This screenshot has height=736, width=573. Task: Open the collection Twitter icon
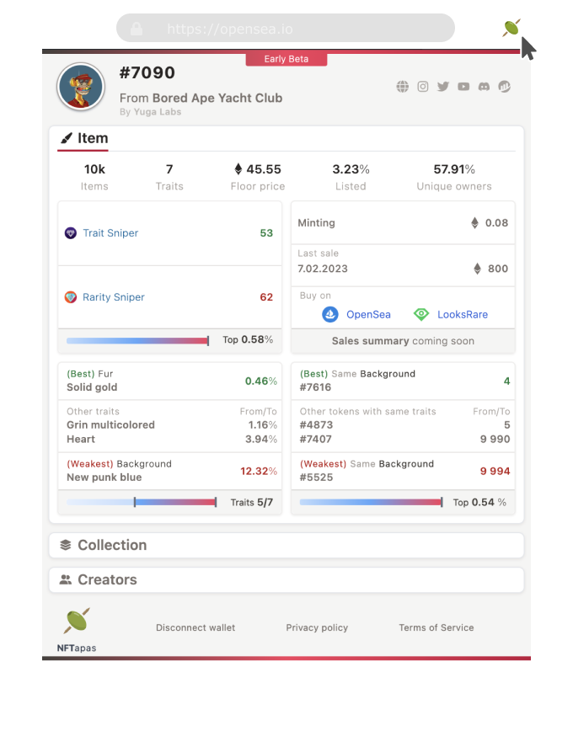click(x=443, y=87)
